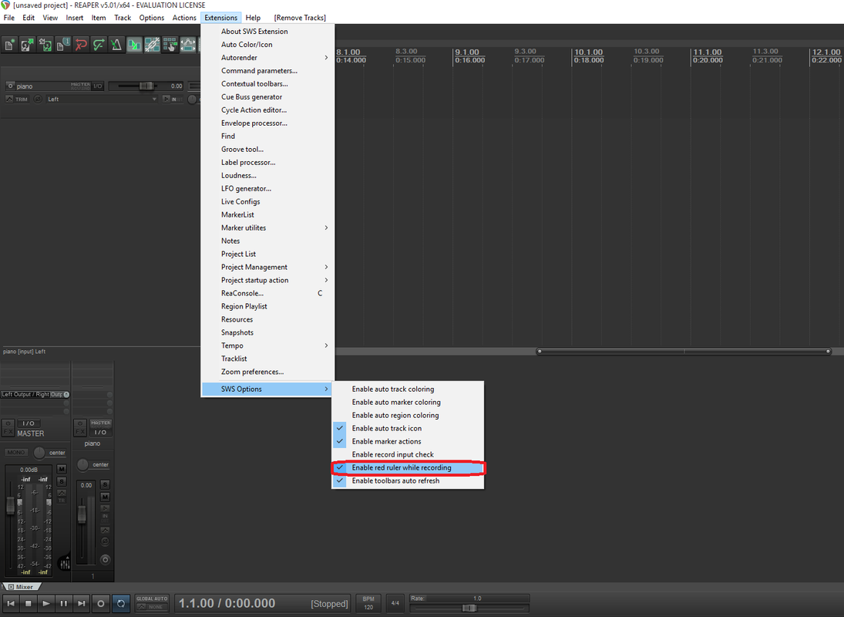Click piano track volume fader in track panel
Image resolution: width=844 pixels, height=617 pixels.
tap(146, 86)
